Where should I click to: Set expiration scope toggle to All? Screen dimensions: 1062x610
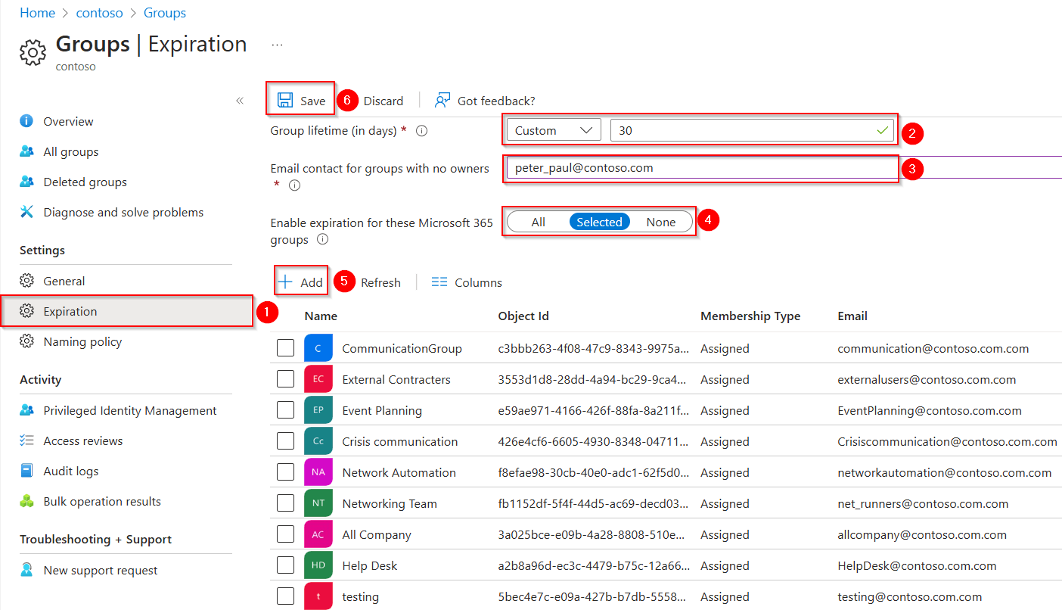[538, 222]
